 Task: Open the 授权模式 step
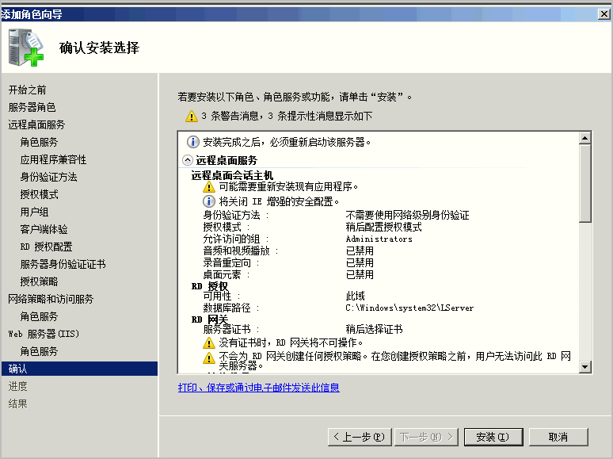coord(39,194)
